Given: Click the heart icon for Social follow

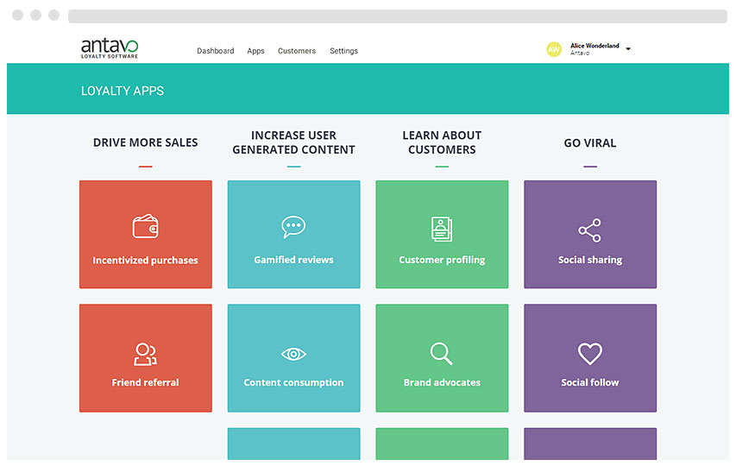Looking at the screenshot, I should pos(590,354).
